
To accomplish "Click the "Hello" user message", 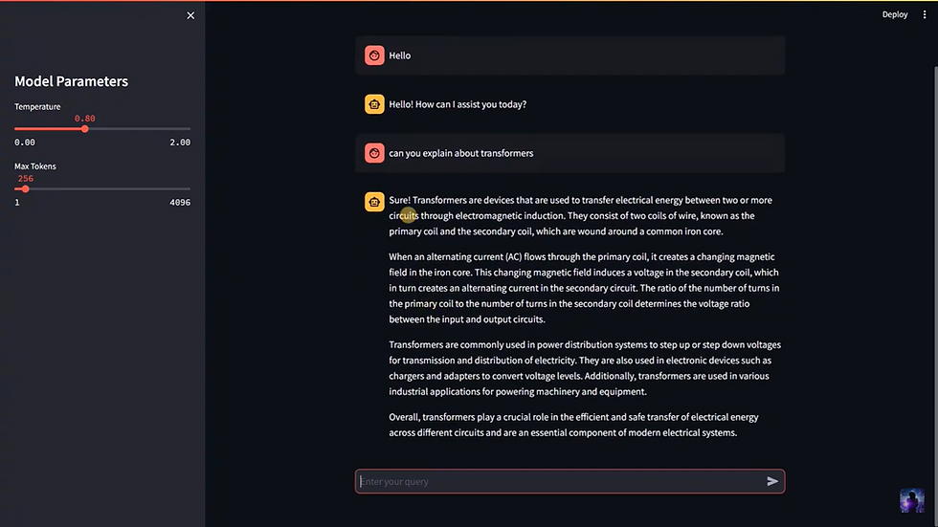I will click(400, 55).
